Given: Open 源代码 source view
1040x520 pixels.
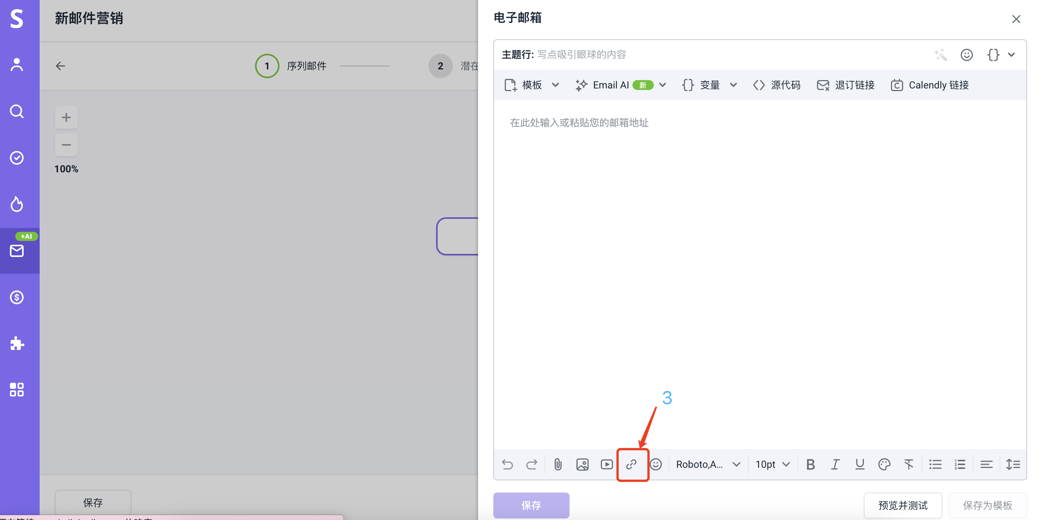Looking at the screenshot, I should point(776,85).
